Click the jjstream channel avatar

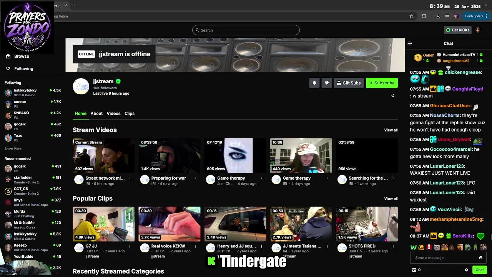pos(81,86)
